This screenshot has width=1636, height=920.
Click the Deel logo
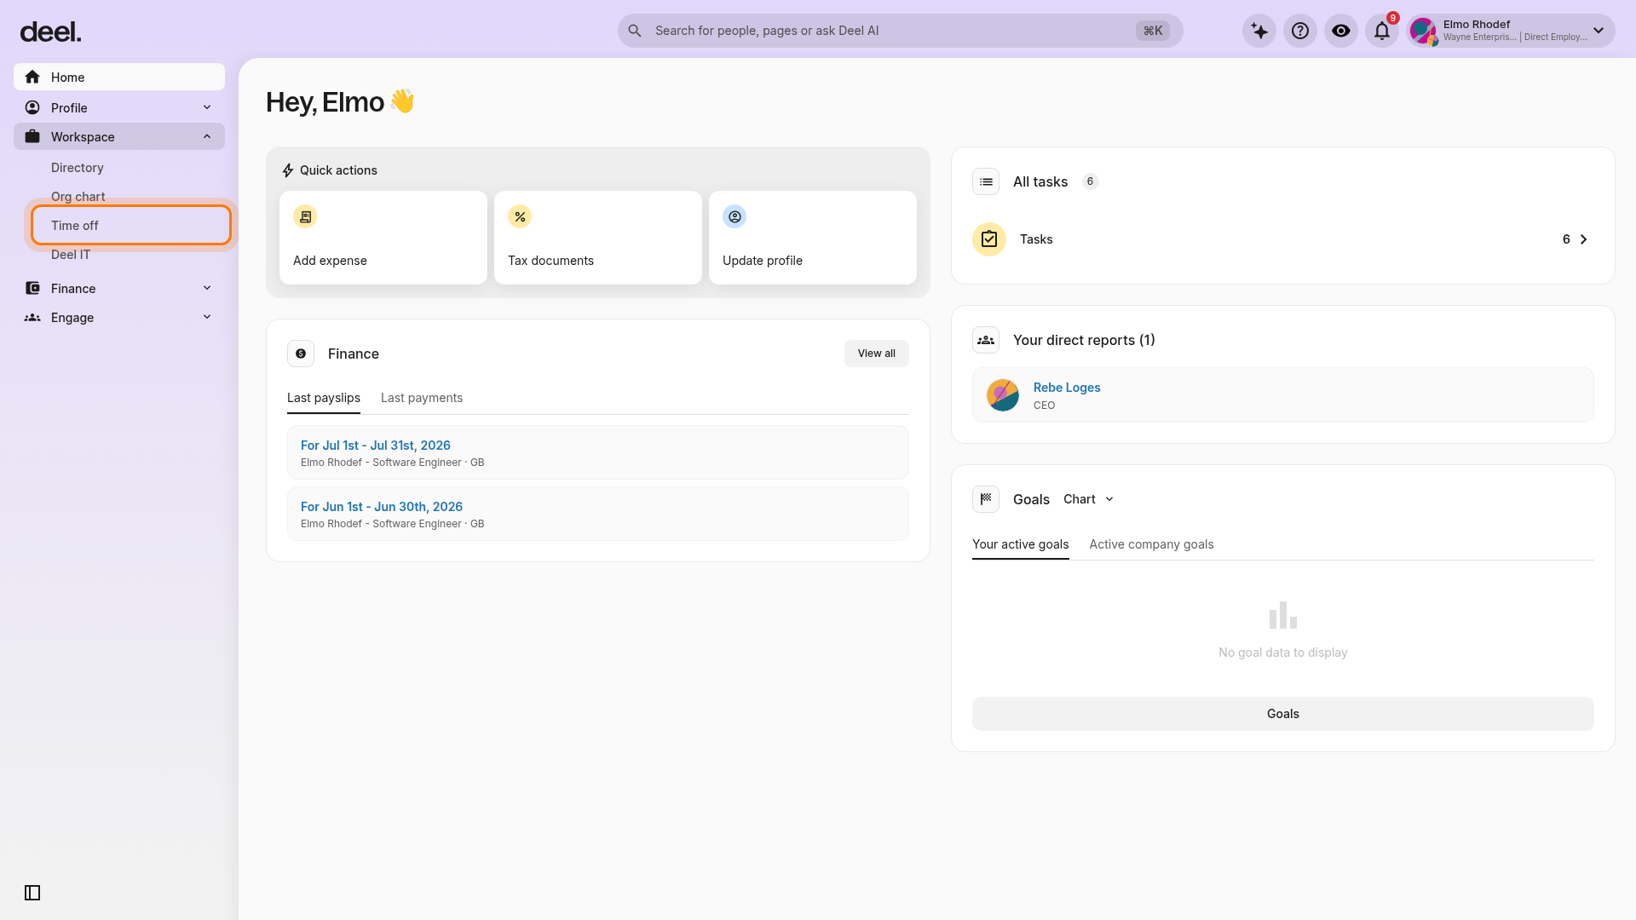click(x=50, y=32)
